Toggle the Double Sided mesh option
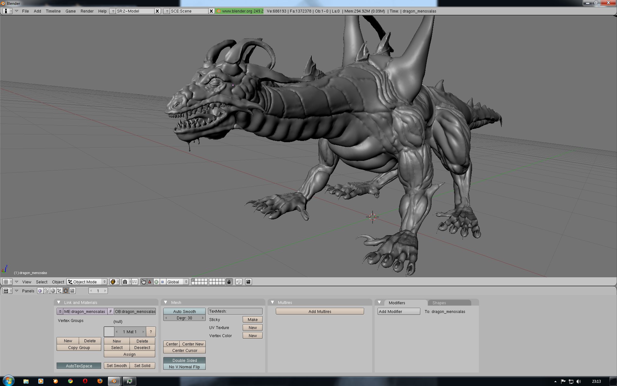 point(184,360)
